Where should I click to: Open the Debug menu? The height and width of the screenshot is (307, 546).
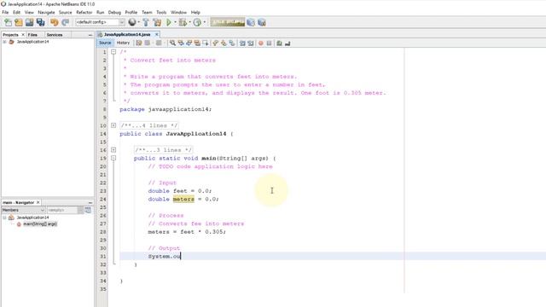pos(114,12)
